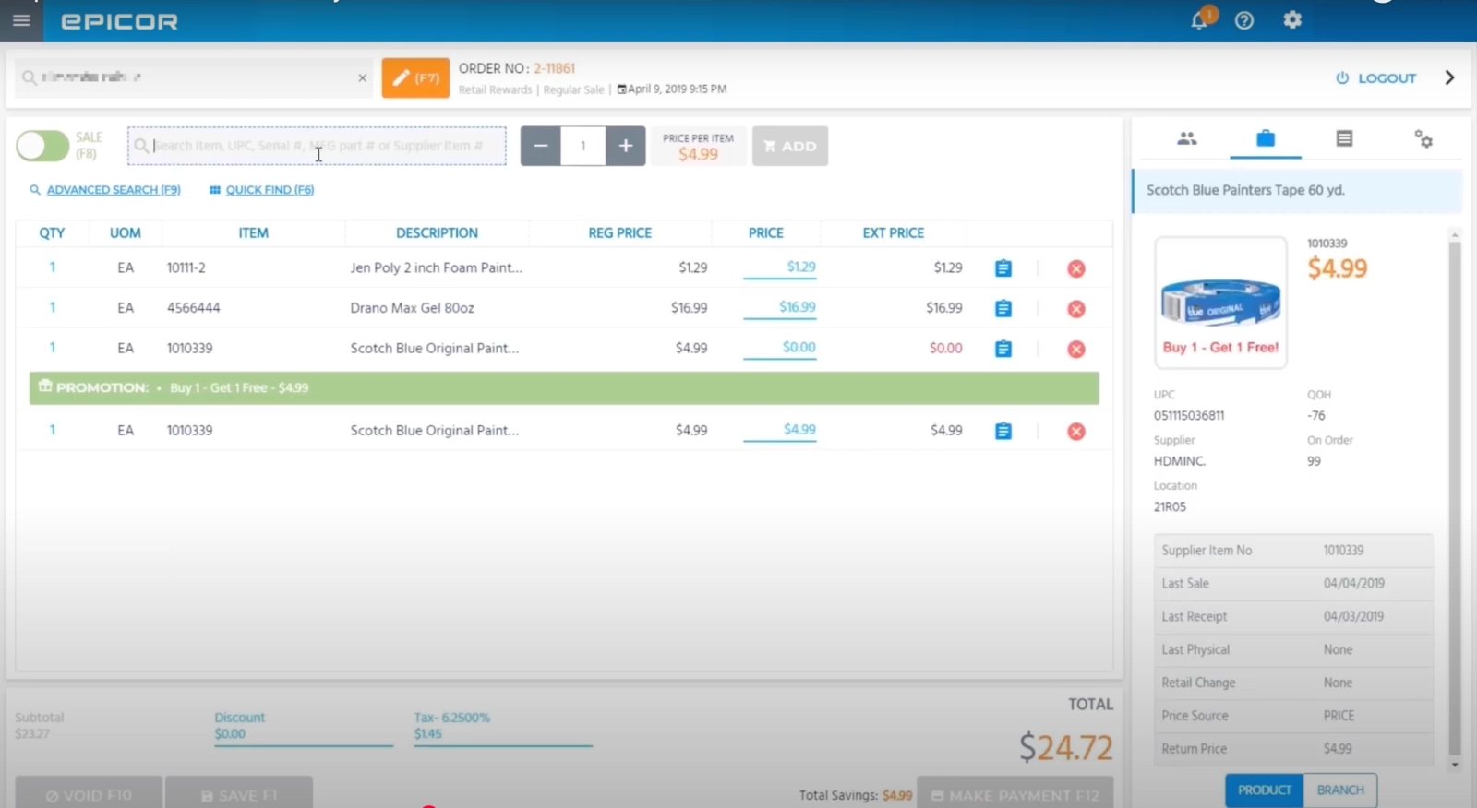This screenshot has height=808, width=1477.
Task: Click the EXT PRICE column header
Action: click(893, 233)
